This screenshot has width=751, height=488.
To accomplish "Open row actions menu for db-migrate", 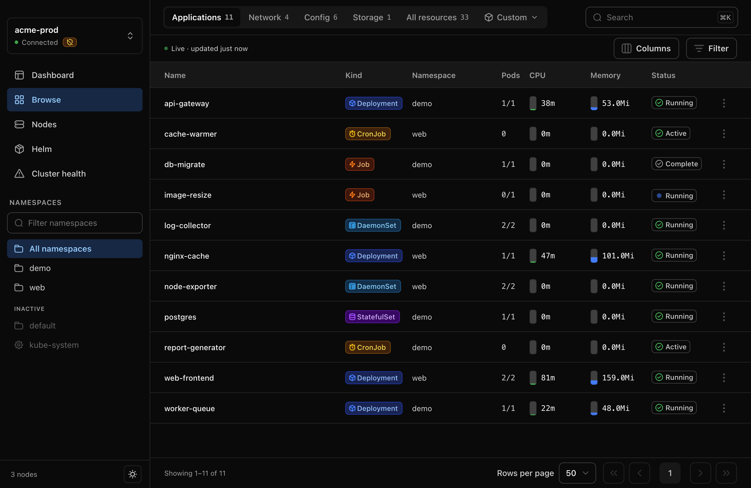I will click(724, 164).
